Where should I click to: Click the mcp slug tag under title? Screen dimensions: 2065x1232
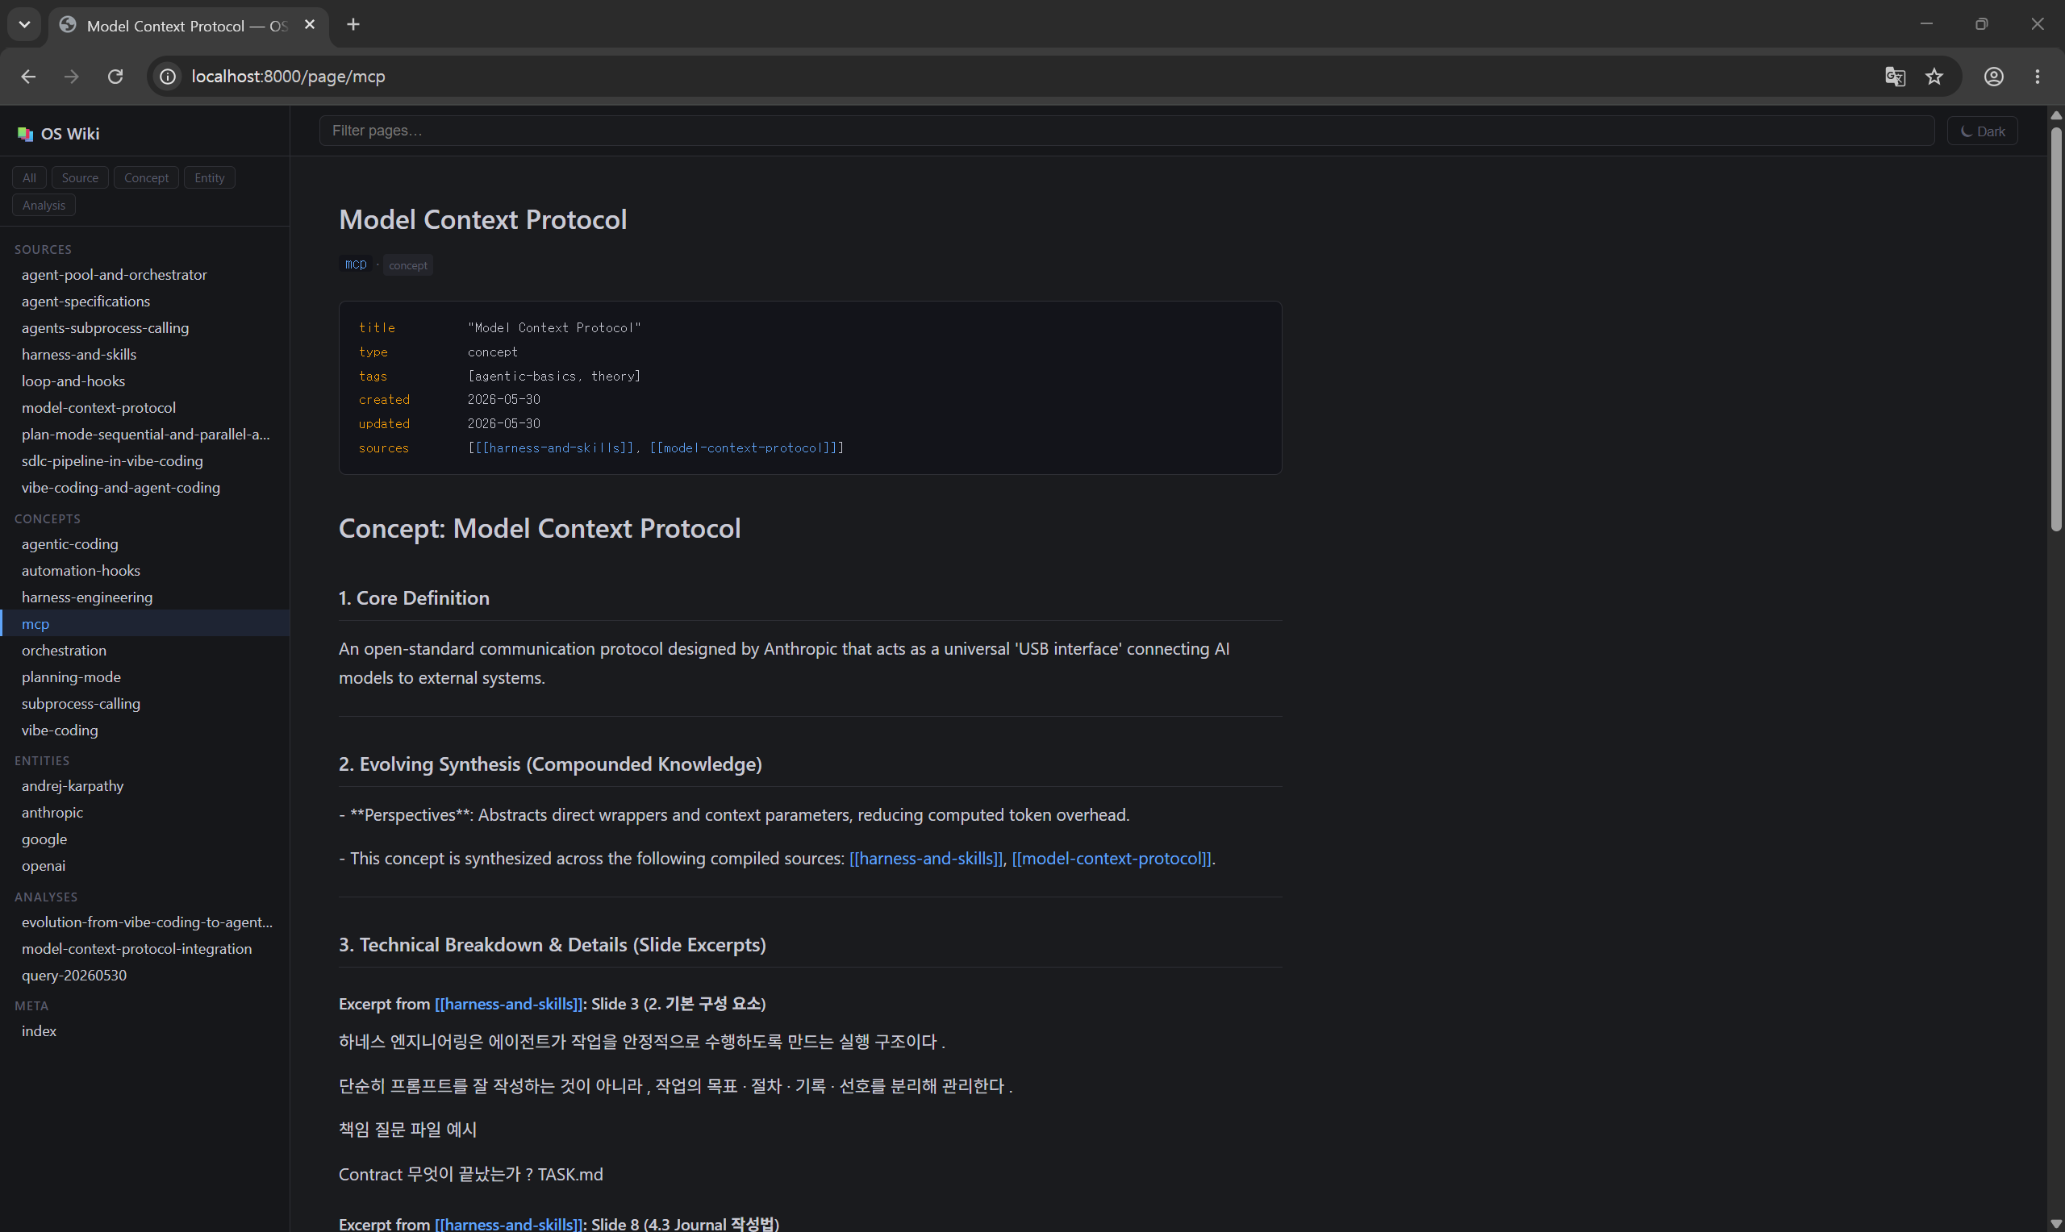pyautogui.click(x=356, y=264)
